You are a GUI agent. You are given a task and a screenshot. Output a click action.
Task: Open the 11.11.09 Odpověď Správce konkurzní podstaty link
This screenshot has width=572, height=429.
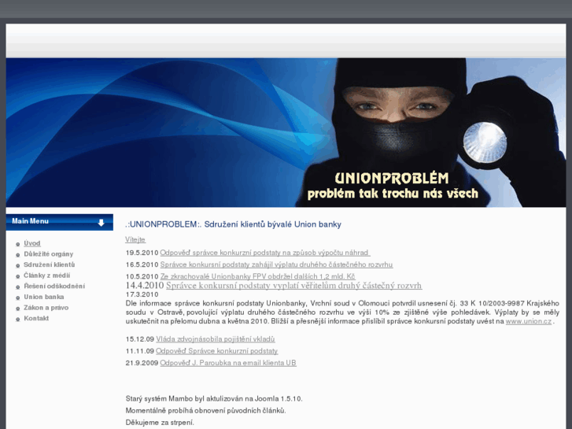pos(216,351)
